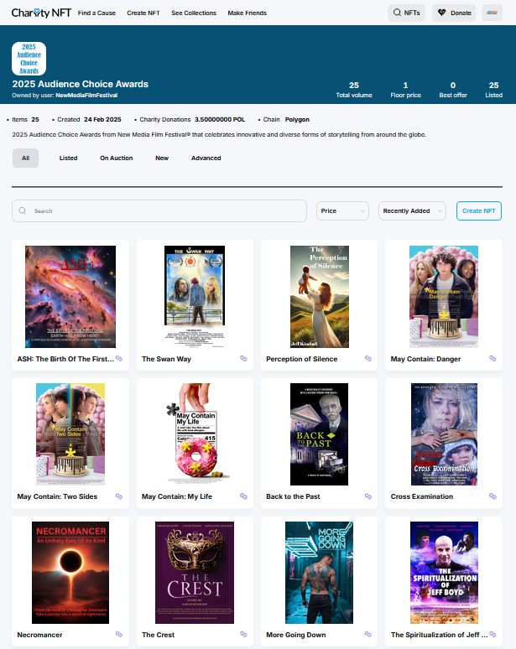Select the All filter tab
This screenshot has height=649, width=516.
25,158
